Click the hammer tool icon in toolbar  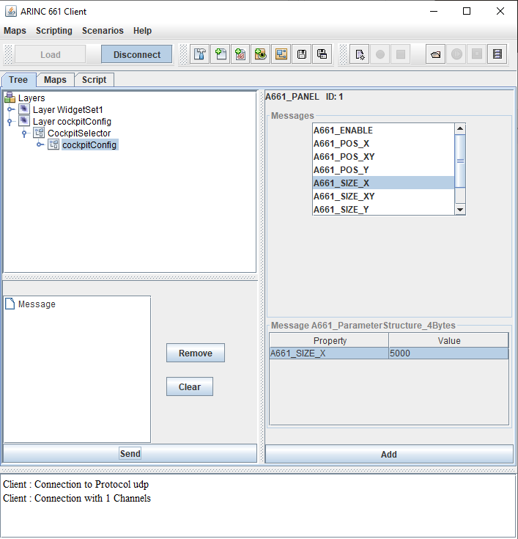click(200, 54)
